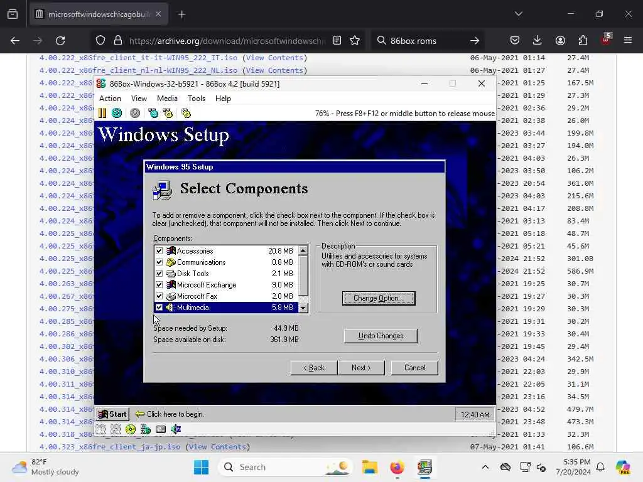Send Ctrl+Alt+Esc via 86Box toolbar

click(168, 113)
